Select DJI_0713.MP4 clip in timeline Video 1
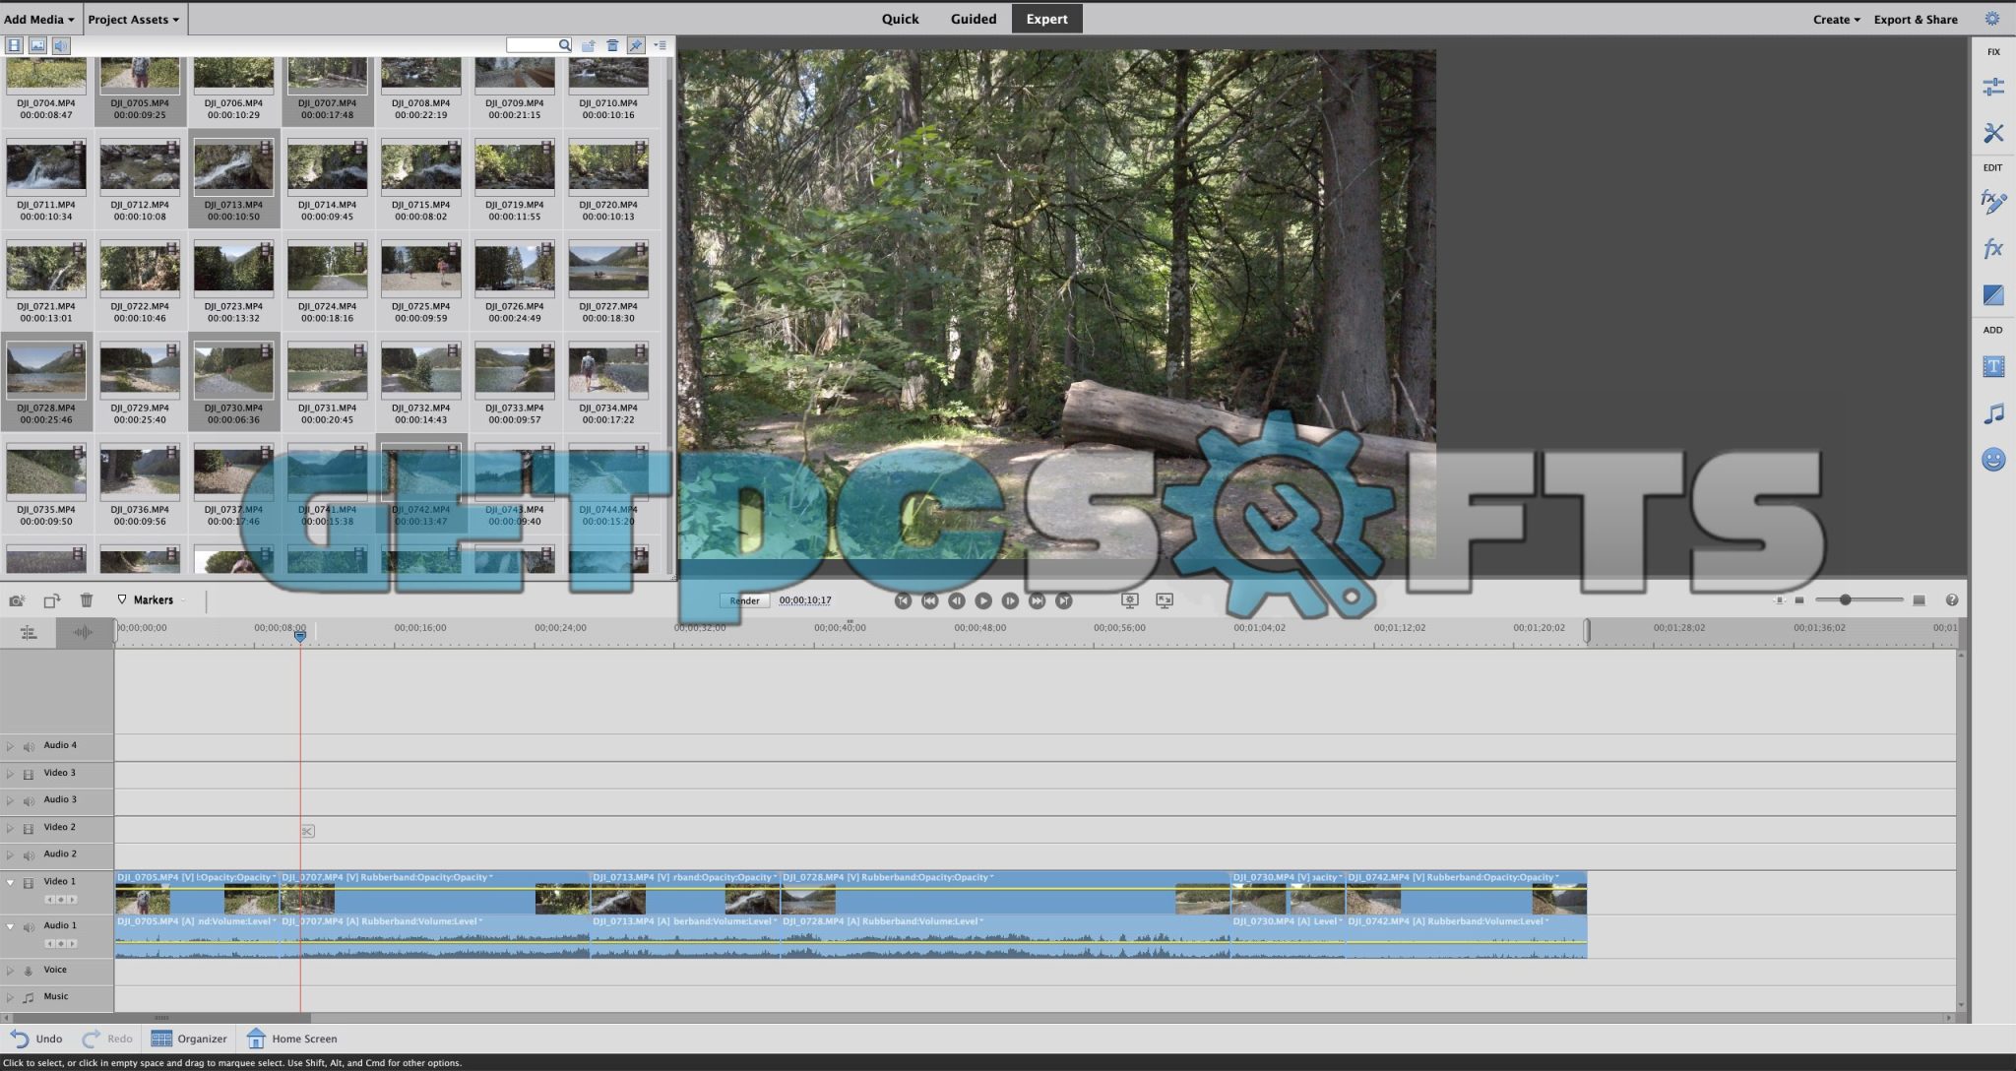 tap(685, 893)
